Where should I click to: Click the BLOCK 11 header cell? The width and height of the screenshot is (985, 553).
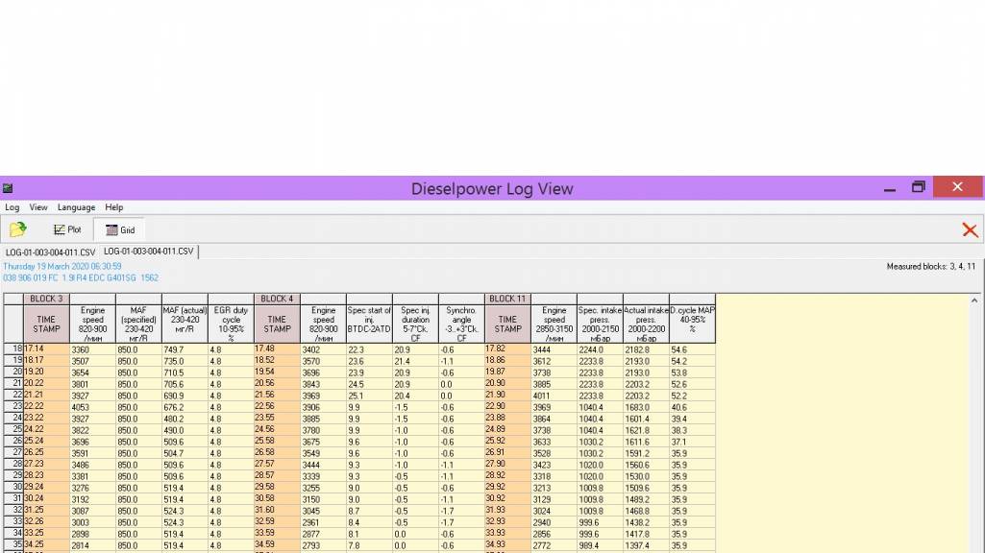pyautogui.click(x=507, y=299)
